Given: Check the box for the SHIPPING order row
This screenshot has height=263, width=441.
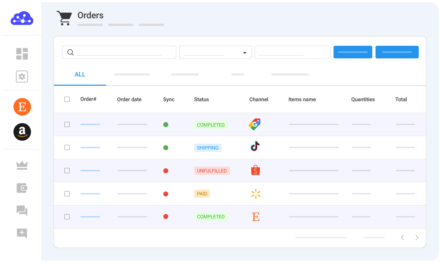Looking at the screenshot, I should coord(67,148).
